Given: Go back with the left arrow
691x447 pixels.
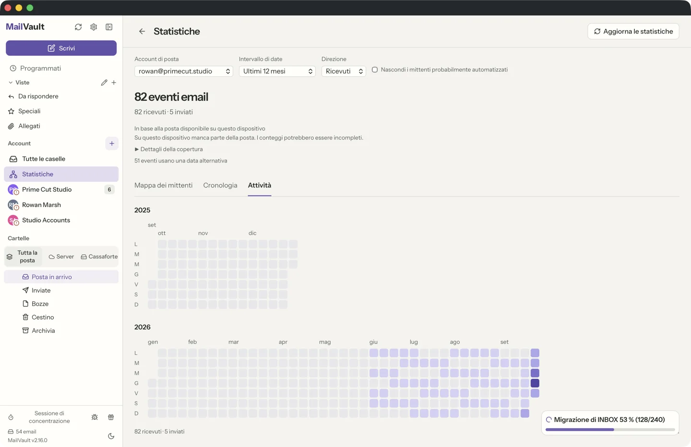Looking at the screenshot, I should point(142,31).
